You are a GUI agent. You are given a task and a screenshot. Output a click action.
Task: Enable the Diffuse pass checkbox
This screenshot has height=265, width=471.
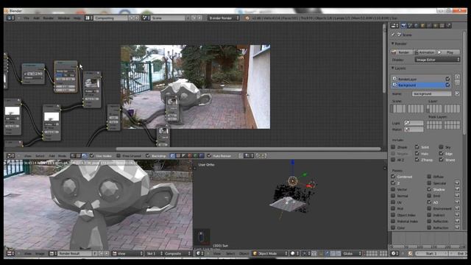429,177
